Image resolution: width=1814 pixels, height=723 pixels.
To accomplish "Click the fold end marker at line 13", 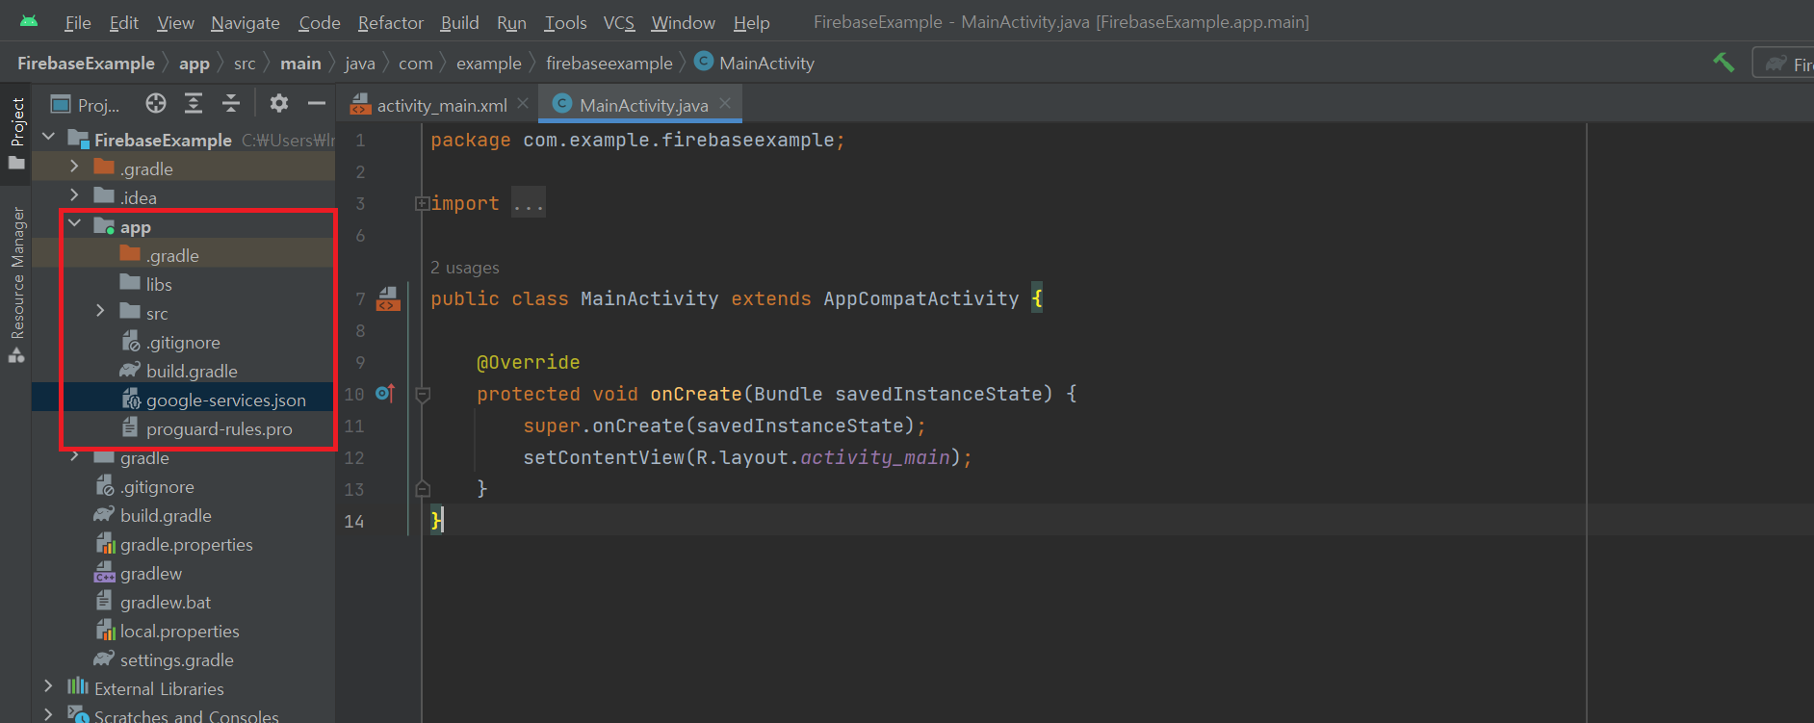I will click(422, 489).
